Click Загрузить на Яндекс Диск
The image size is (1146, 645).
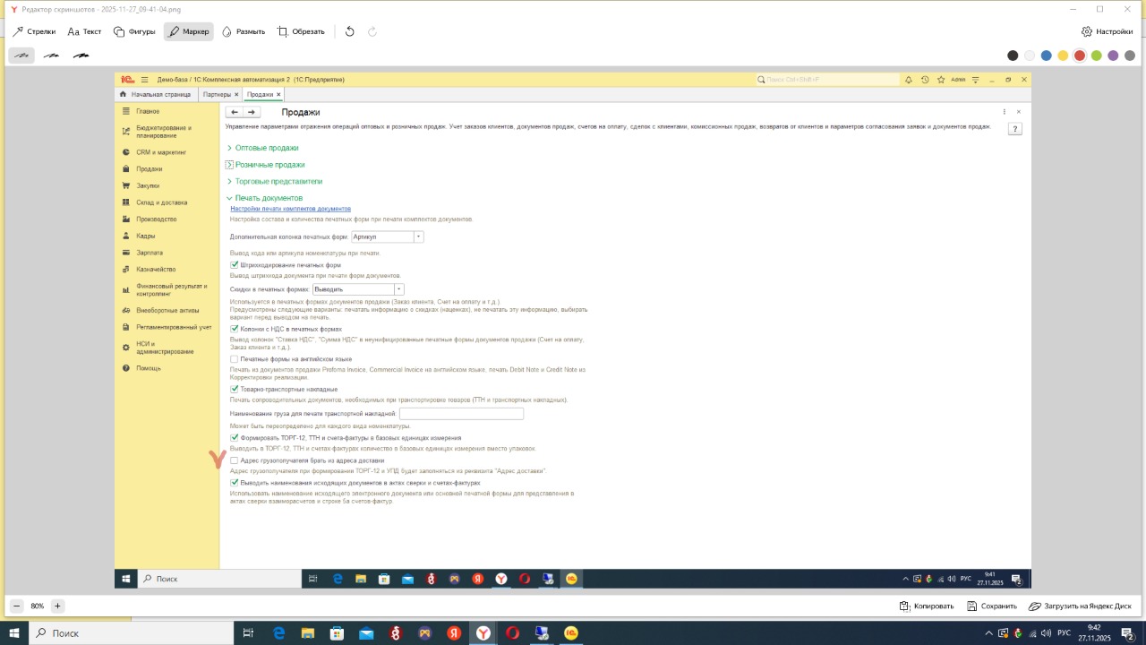1080,606
